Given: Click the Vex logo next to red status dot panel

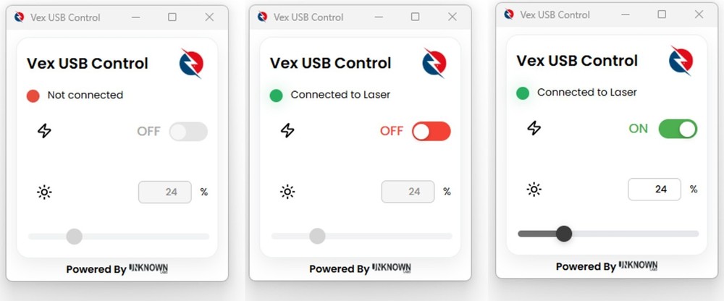Looking at the screenshot, I should (x=191, y=63).
